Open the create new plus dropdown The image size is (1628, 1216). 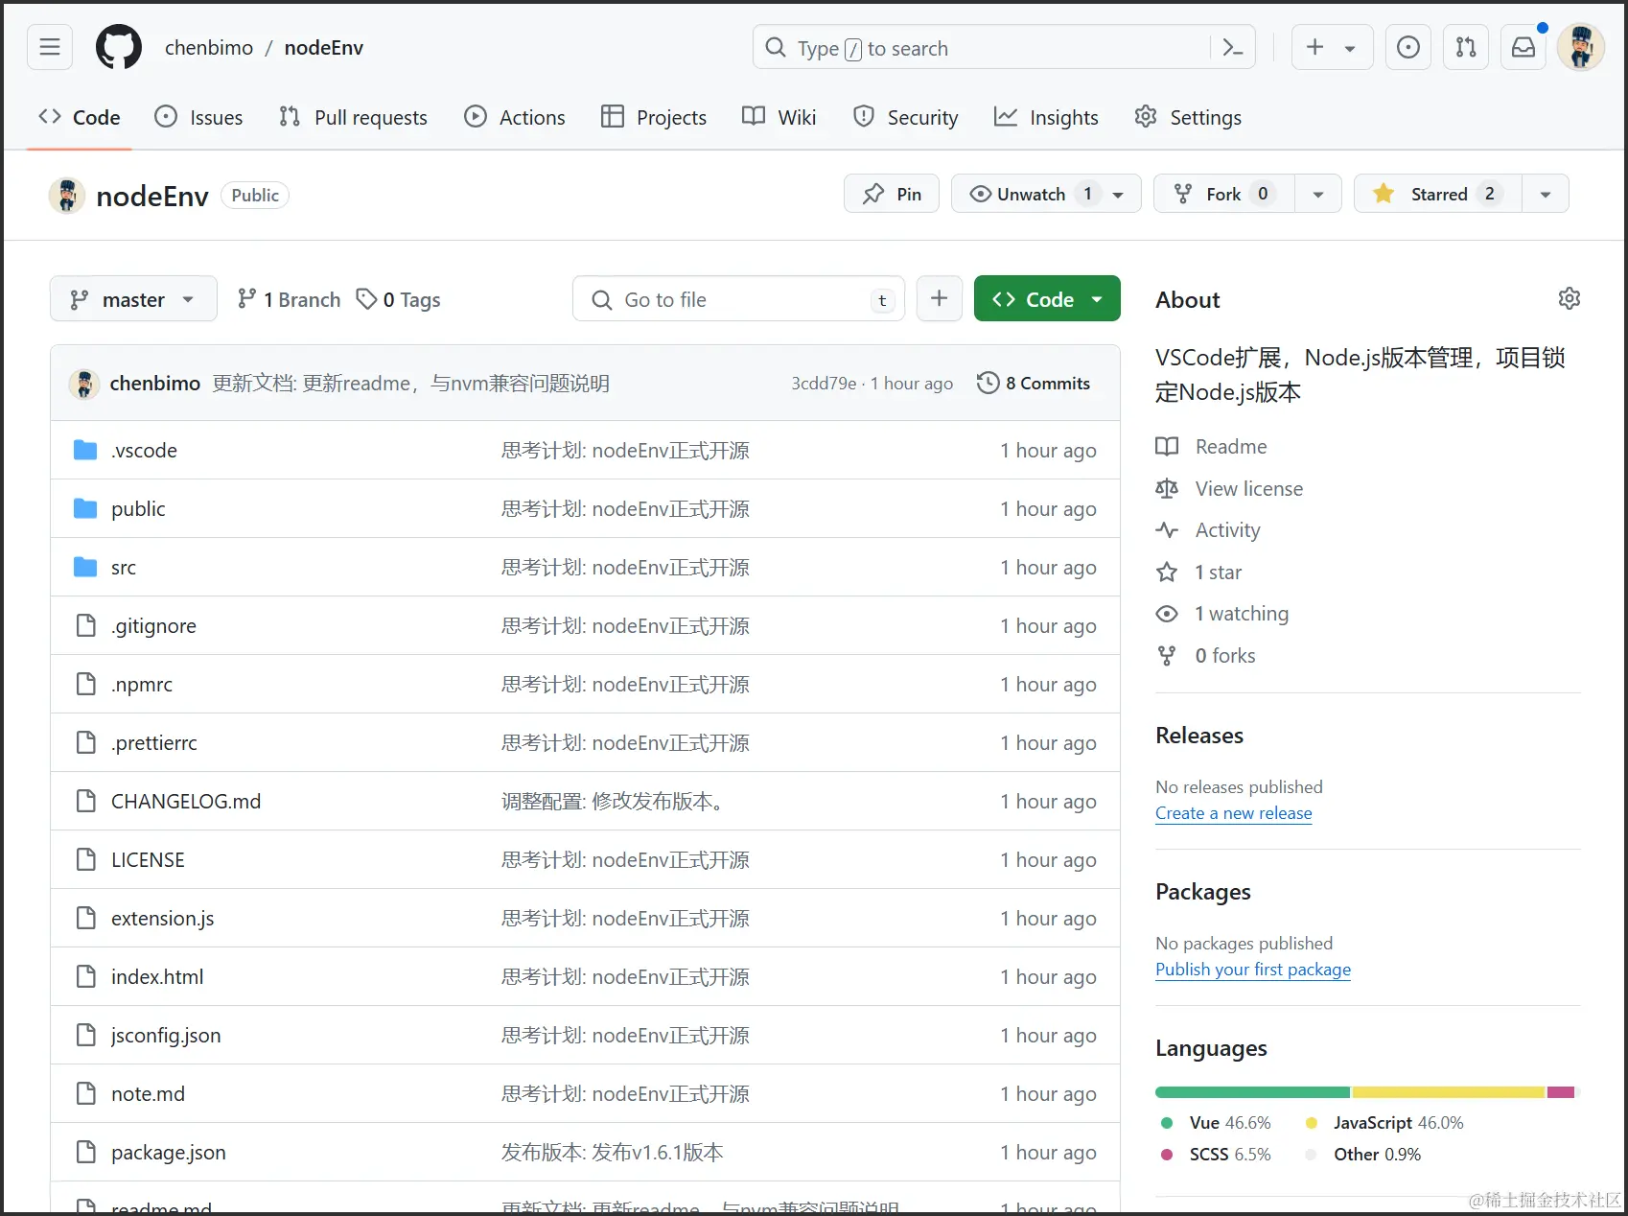(1332, 47)
